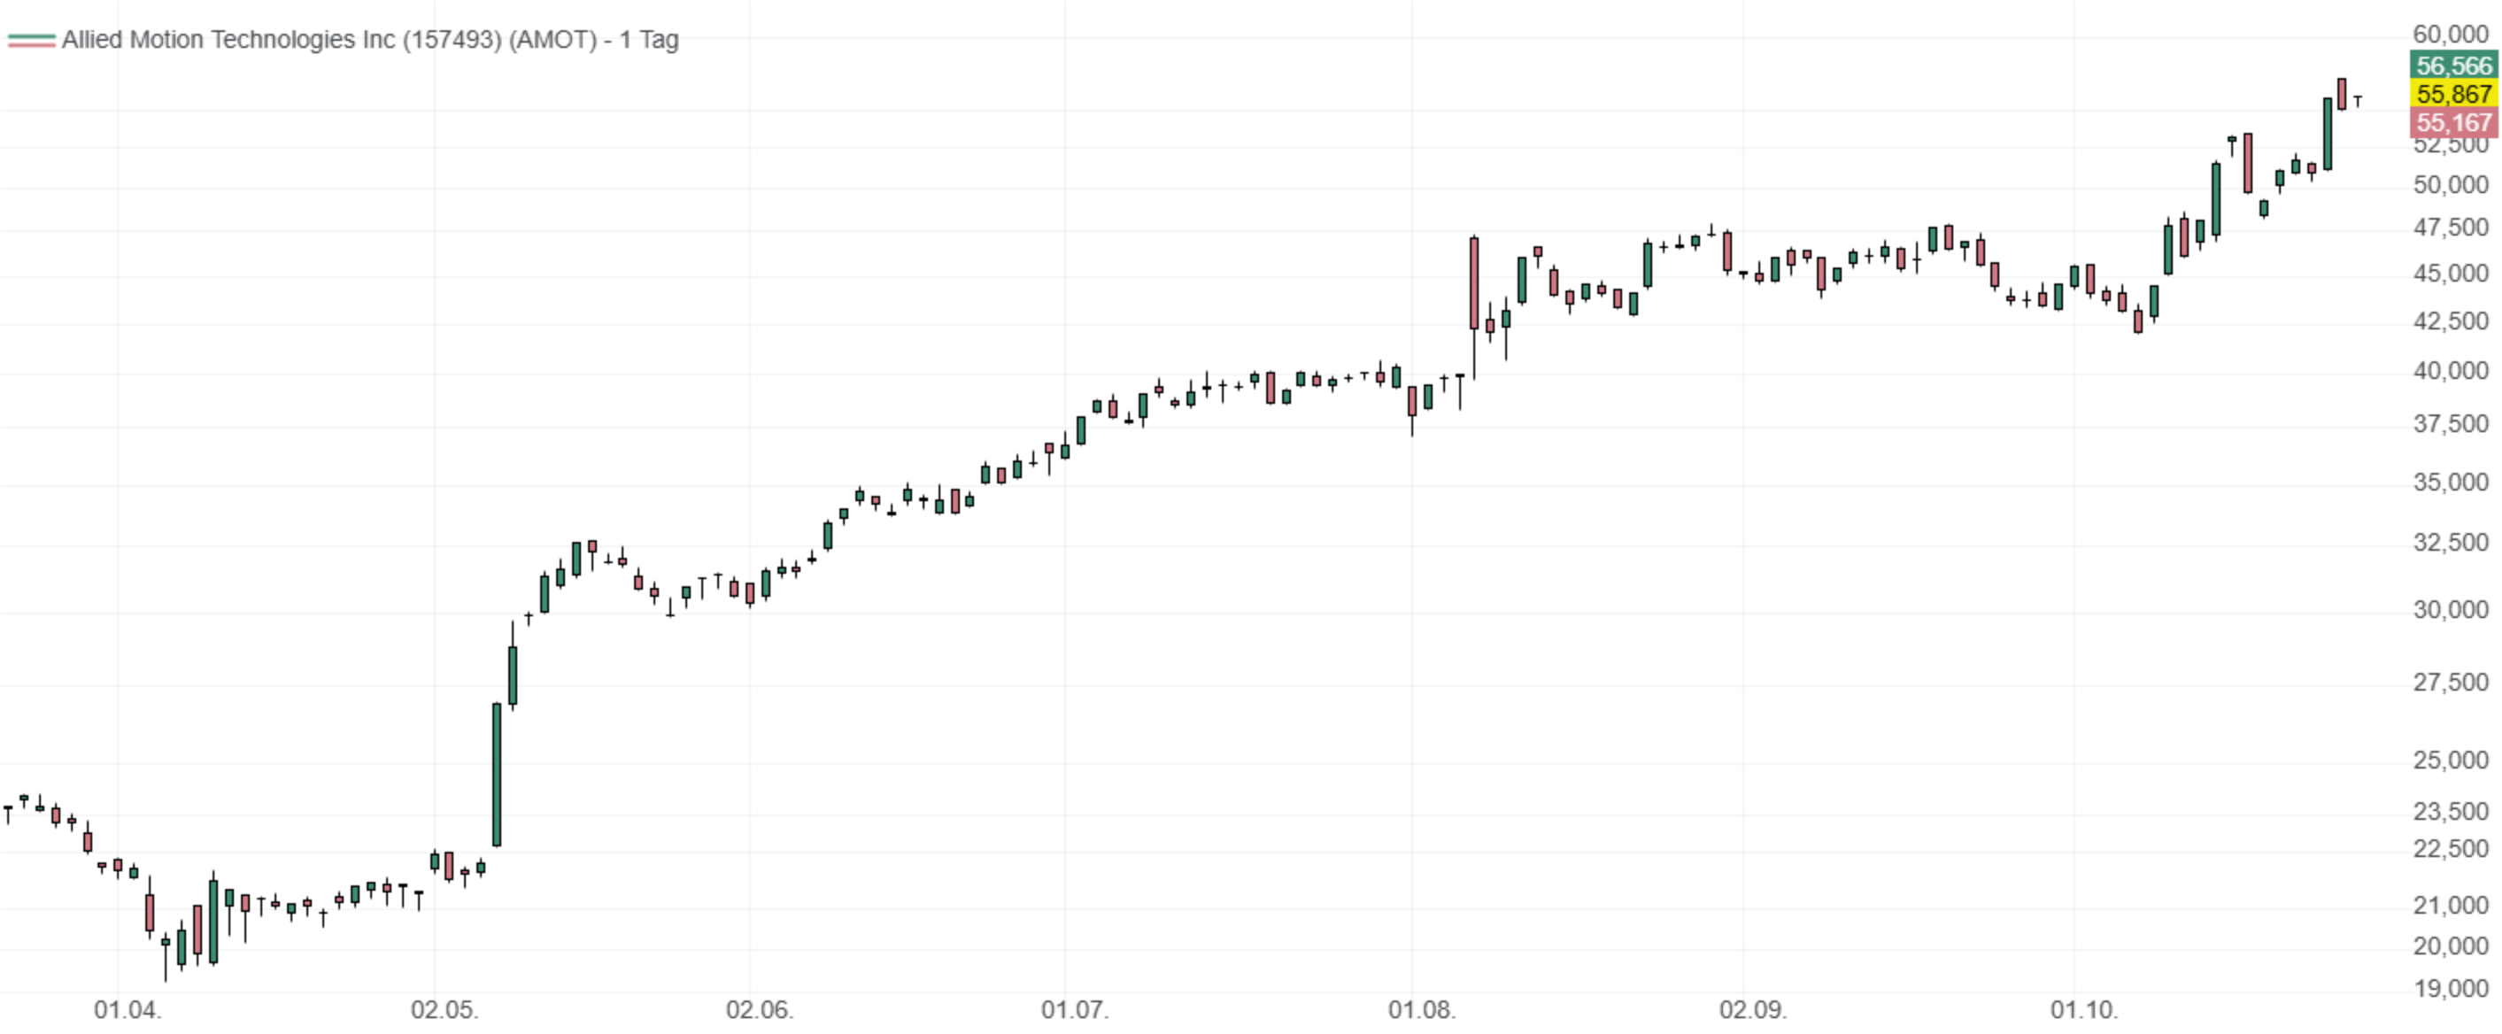Select the 02.06. date label
The height and width of the screenshot is (1034, 2502).
pos(759,1010)
